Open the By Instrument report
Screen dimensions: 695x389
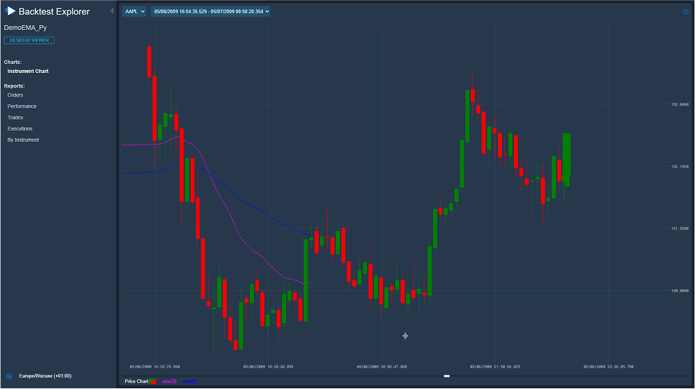[x=23, y=140]
